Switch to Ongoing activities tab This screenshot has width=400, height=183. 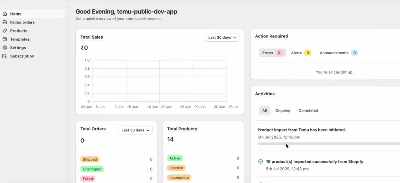point(283,110)
